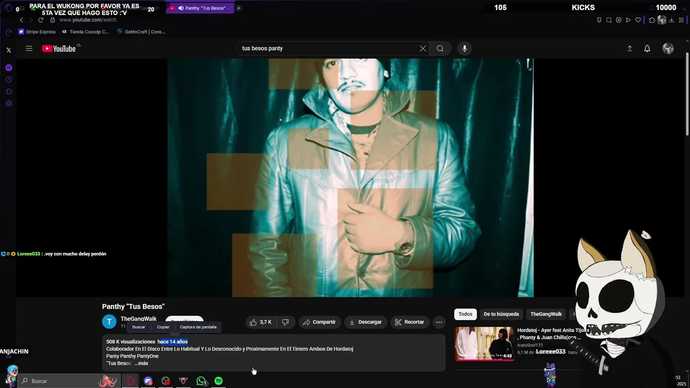Select the TheGangWalk filter chip
Viewport: 690px width, 388px height.
pos(546,314)
